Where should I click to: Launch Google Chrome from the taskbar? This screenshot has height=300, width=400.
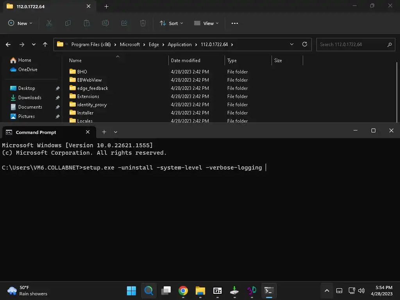click(x=183, y=291)
